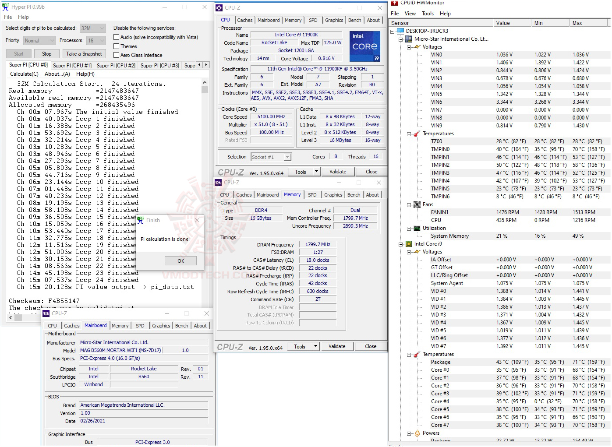The image size is (612, 447).
Task: Enable the Audio incompatibility checkbox
Action: [116, 37]
